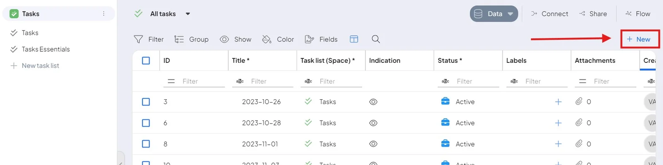Click the eye indication in row 8

click(373, 144)
